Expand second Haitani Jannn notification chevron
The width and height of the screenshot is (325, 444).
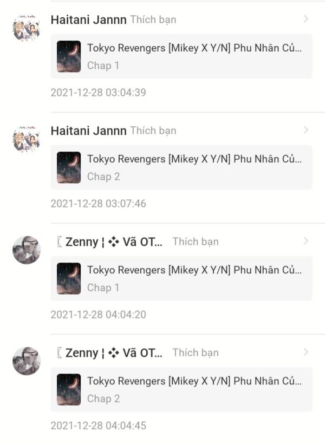pyautogui.click(x=306, y=130)
